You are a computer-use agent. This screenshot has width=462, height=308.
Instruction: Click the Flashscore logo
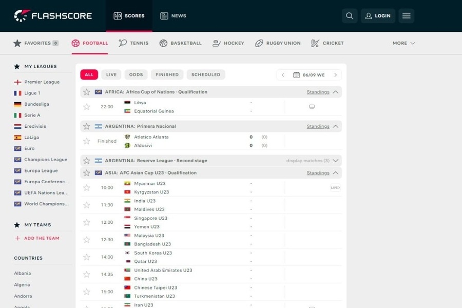[53, 15]
